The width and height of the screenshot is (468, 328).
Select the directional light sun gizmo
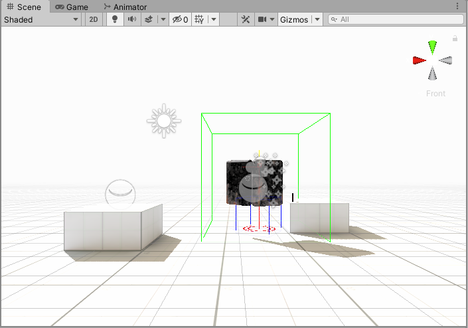[163, 121]
